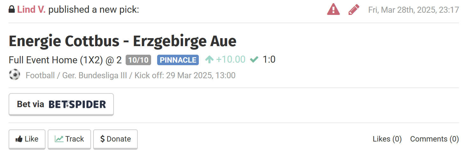The height and width of the screenshot is (152, 466).
Task: Click the padlock icon beside Lind V.
Action: (12, 9)
